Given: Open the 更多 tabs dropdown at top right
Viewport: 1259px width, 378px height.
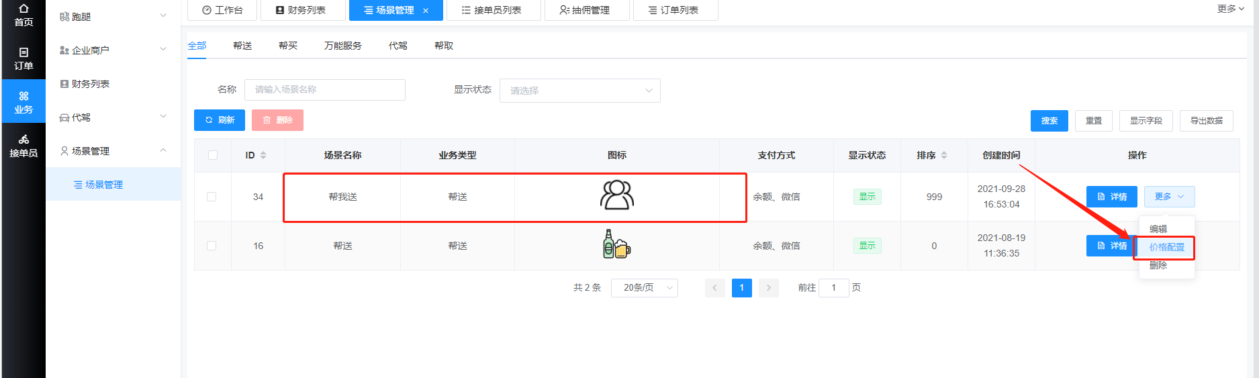Looking at the screenshot, I should click(1231, 9).
